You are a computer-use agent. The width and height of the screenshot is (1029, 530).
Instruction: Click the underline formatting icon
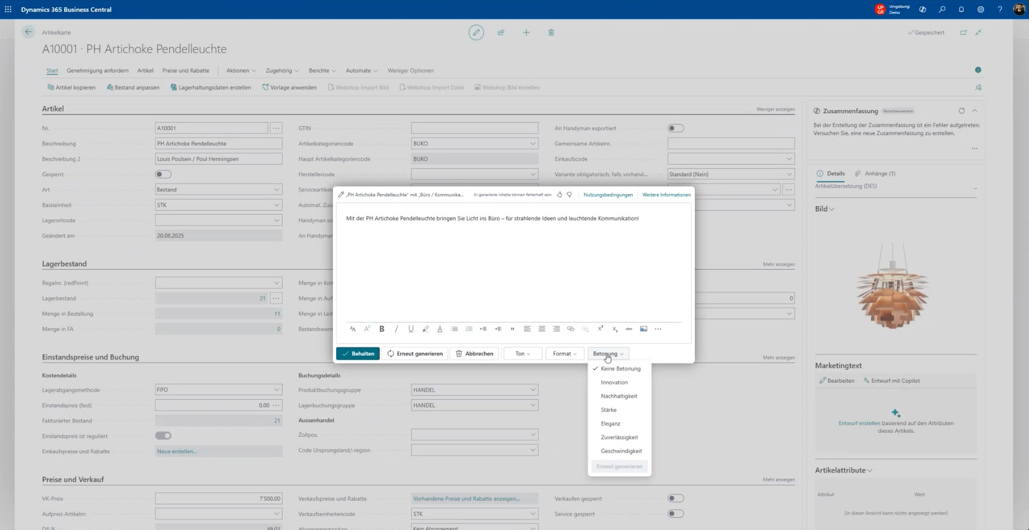(x=411, y=329)
